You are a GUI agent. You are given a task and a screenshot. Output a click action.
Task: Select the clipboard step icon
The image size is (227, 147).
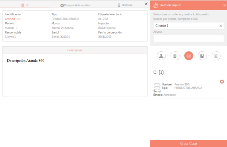tap(175, 56)
